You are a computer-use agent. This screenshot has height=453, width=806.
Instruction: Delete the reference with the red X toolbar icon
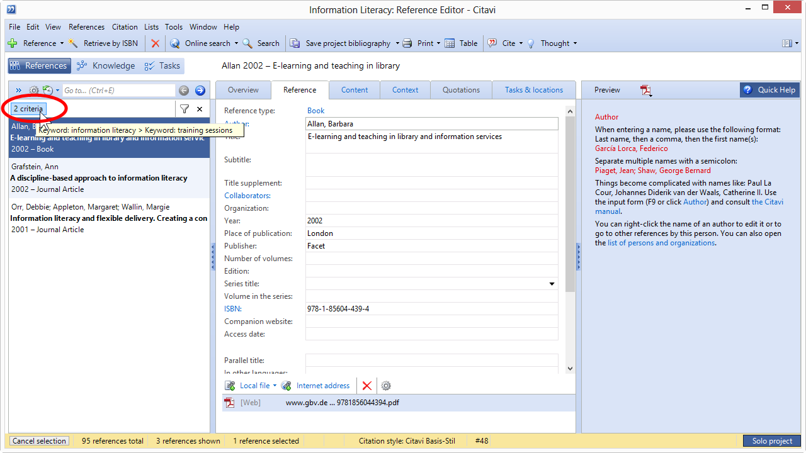tap(155, 43)
